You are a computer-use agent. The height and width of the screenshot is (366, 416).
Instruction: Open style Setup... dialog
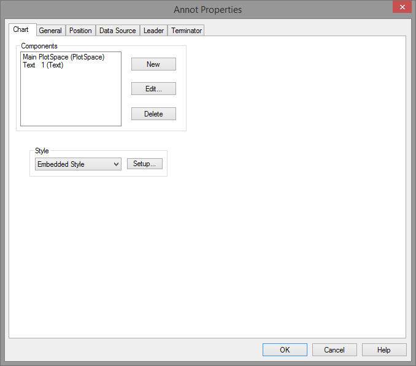pos(145,164)
